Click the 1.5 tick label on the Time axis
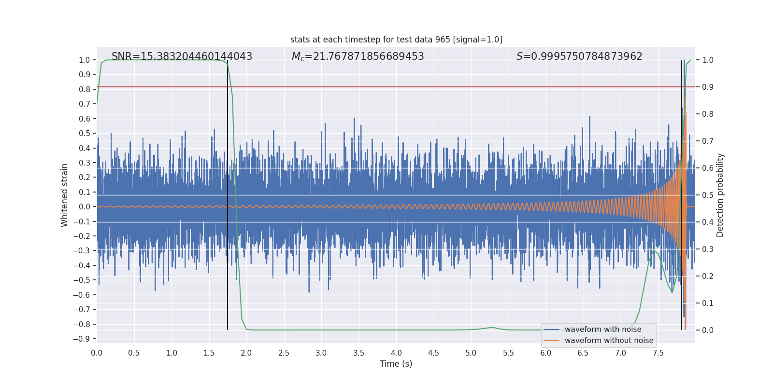Viewport: 773px width, 386px height. [209, 353]
